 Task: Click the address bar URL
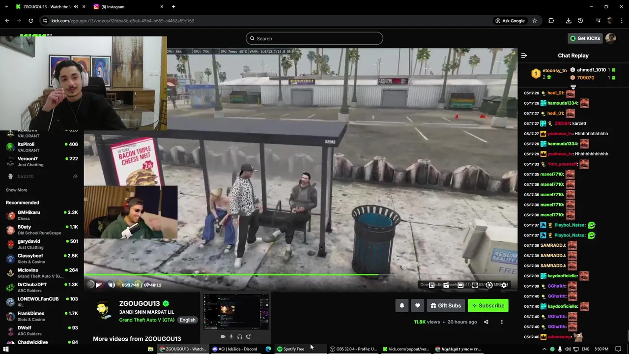[x=123, y=21]
